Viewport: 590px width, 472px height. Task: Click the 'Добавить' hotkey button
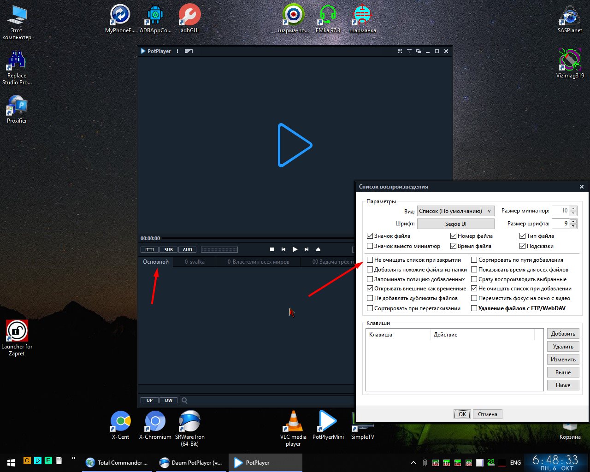[563, 334]
